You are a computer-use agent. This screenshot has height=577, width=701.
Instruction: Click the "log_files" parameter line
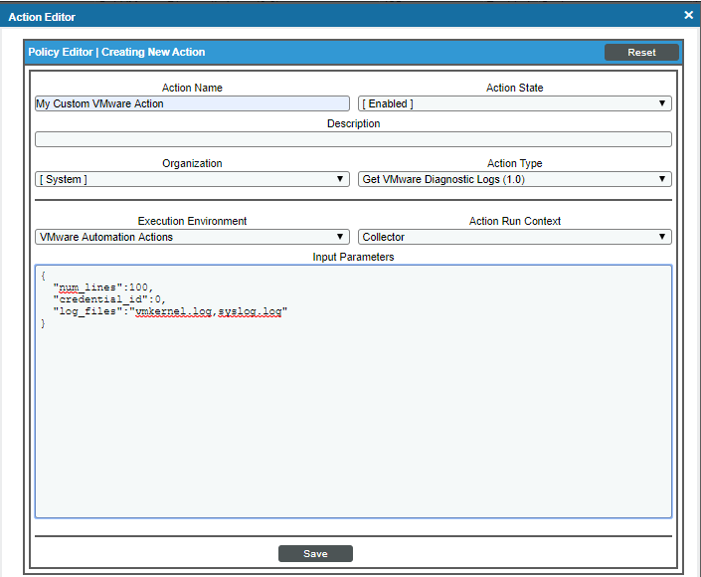tap(170, 311)
